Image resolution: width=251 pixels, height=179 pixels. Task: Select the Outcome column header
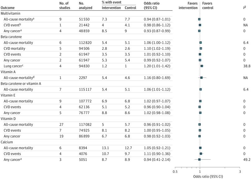pyautogui.click(x=7, y=8)
